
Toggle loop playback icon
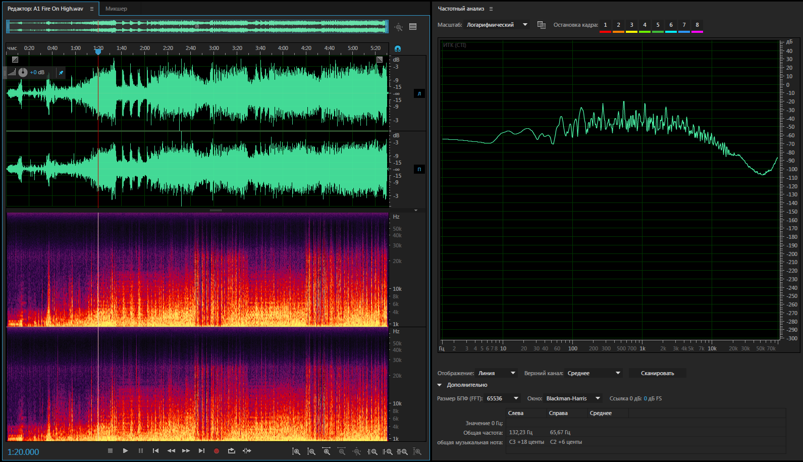pos(232,451)
